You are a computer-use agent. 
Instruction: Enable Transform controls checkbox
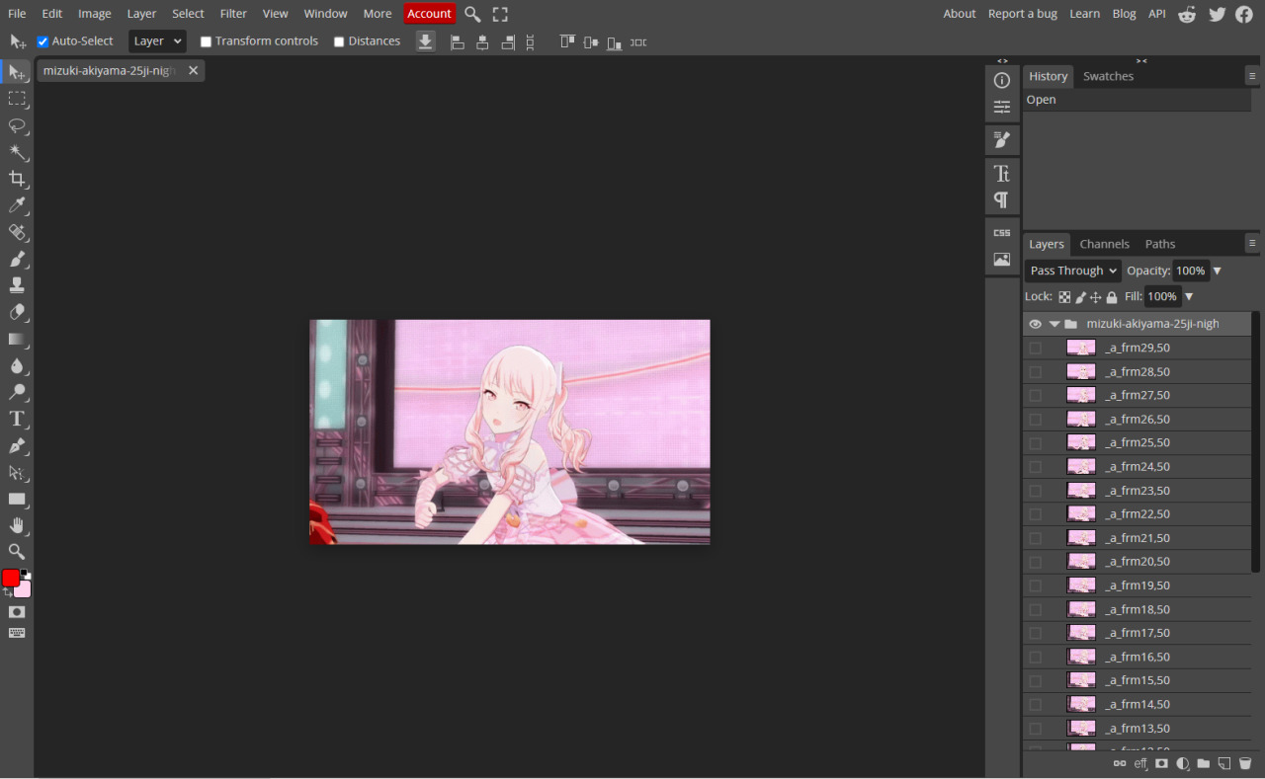point(206,41)
